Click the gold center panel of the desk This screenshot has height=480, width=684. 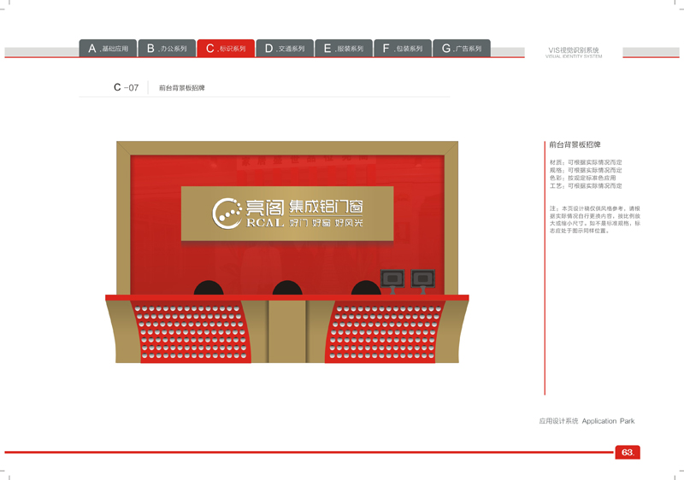click(287, 331)
